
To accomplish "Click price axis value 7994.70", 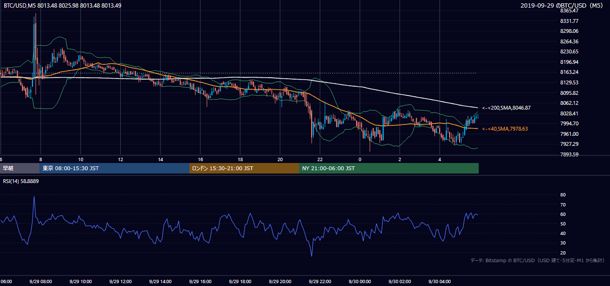I will coord(569,123).
